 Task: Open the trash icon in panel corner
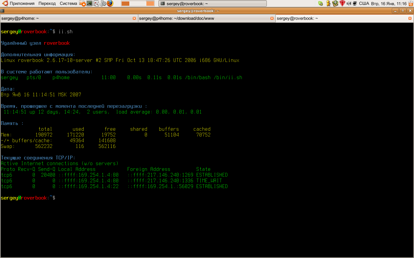click(x=411, y=3)
